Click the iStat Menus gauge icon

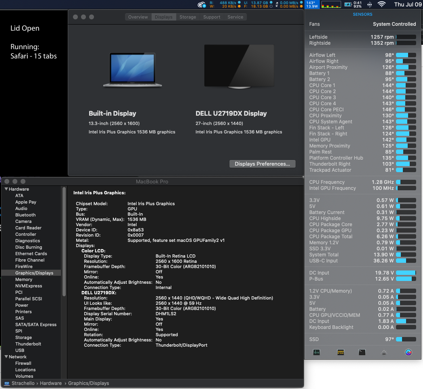(x=408, y=352)
